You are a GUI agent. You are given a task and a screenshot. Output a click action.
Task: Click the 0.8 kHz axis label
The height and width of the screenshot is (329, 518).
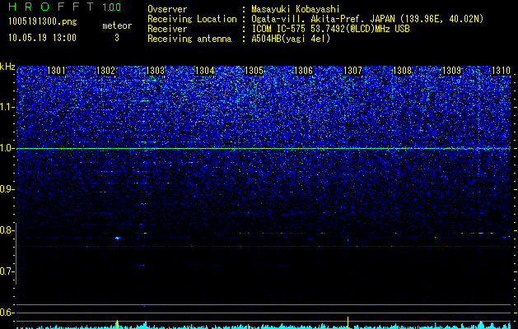7,230
